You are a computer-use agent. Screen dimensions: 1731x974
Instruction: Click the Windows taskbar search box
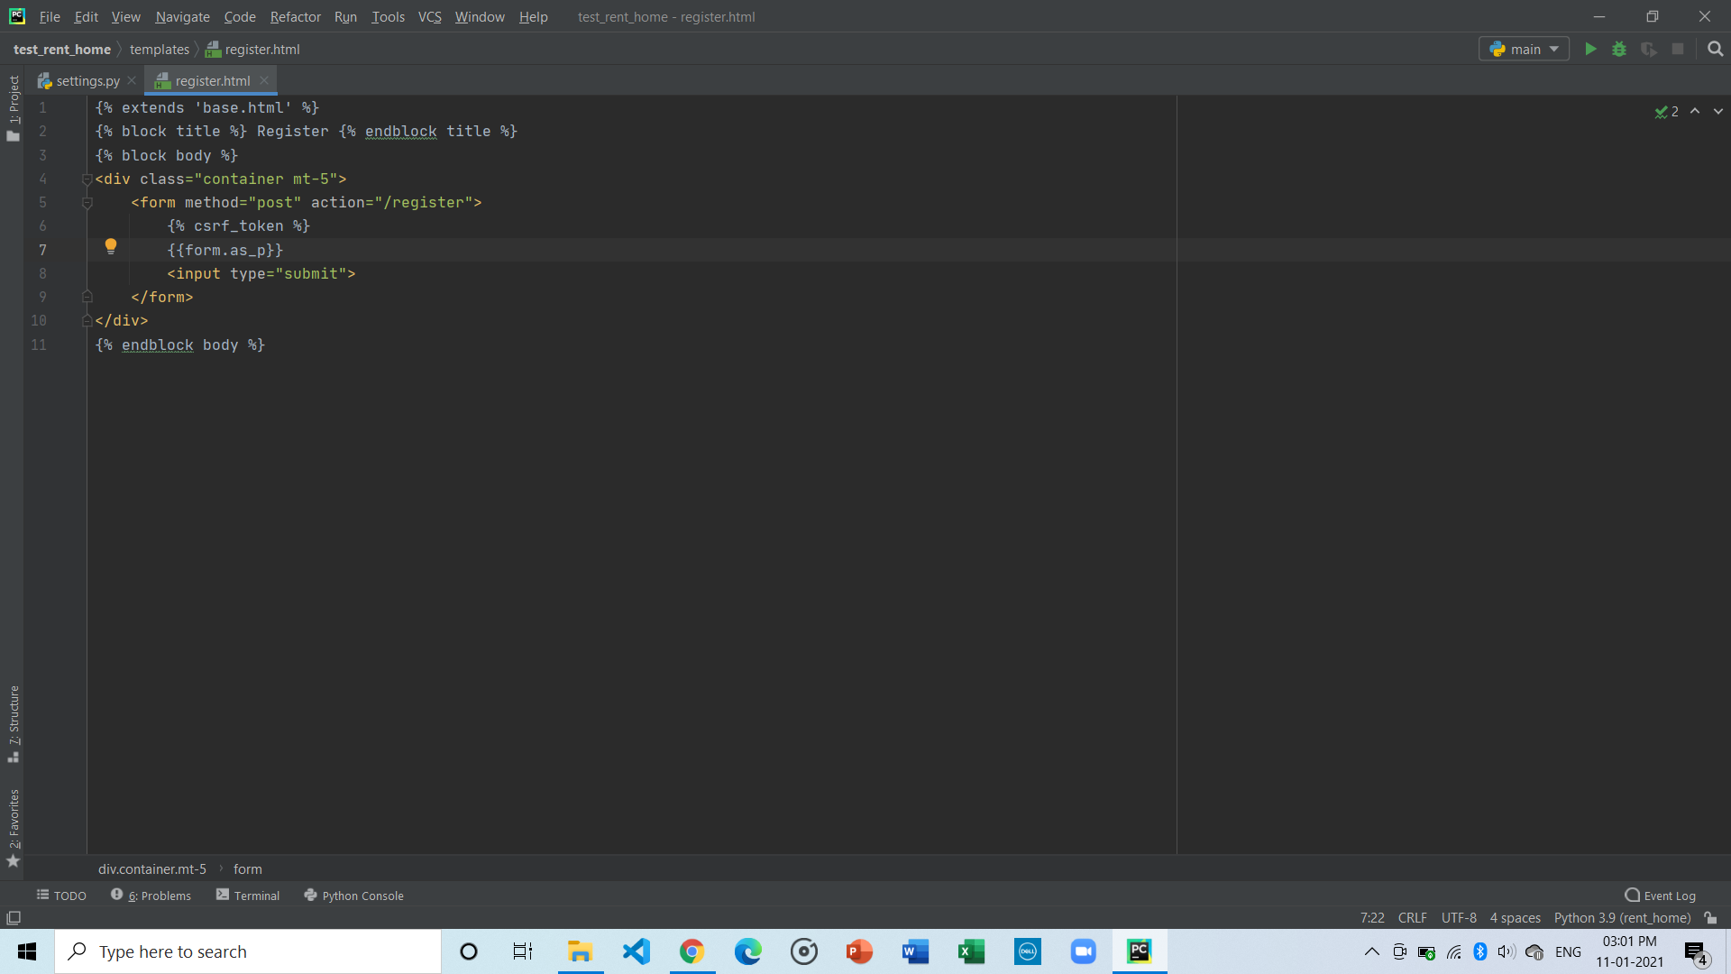(248, 951)
